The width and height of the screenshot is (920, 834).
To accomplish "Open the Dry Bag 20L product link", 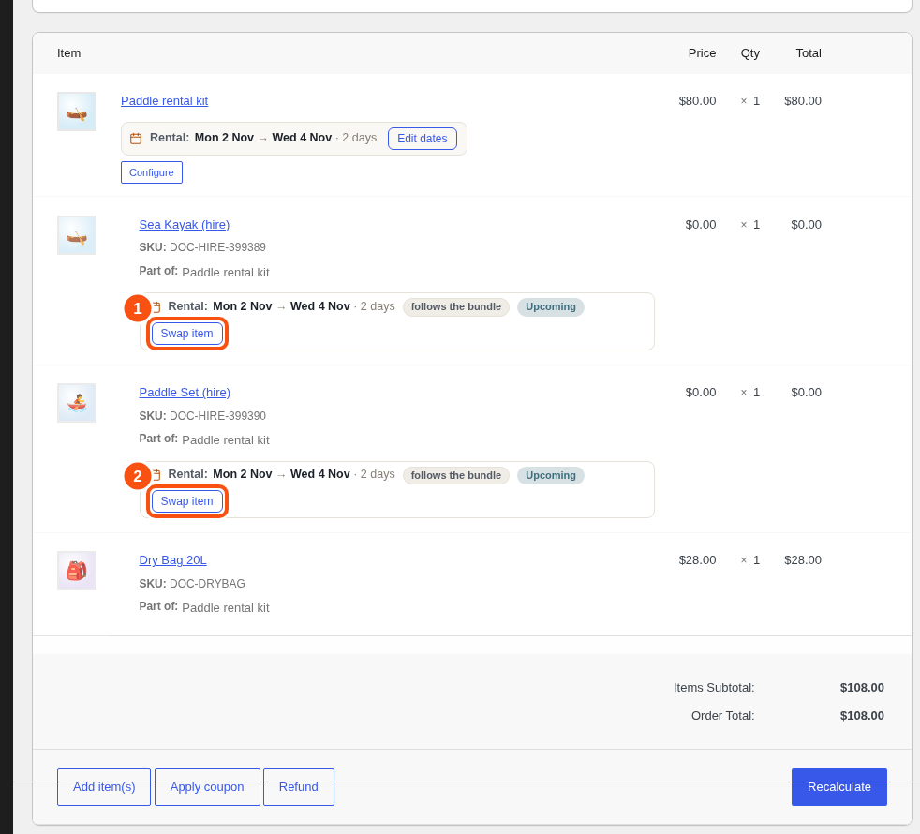I will pos(172,560).
